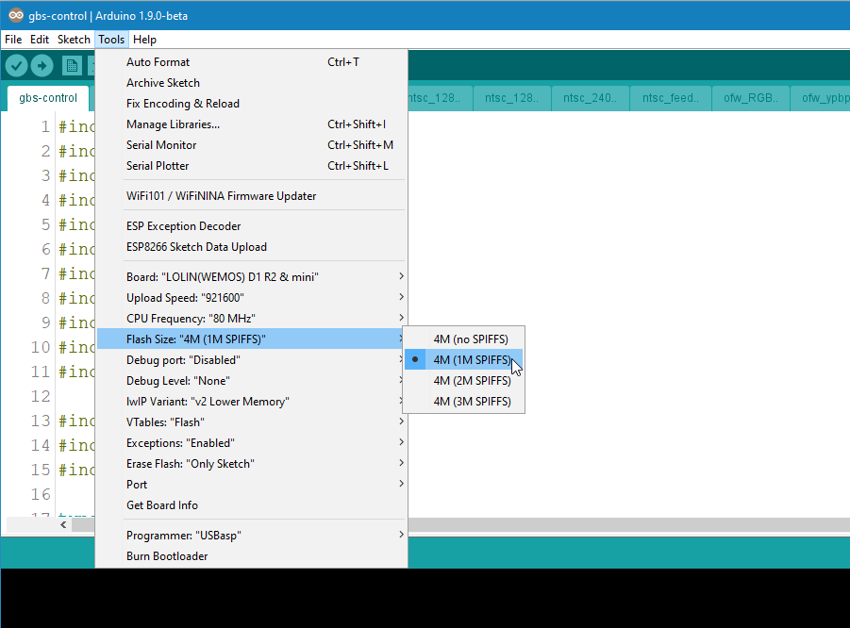Click the New sketch icon

click(72, 65)
